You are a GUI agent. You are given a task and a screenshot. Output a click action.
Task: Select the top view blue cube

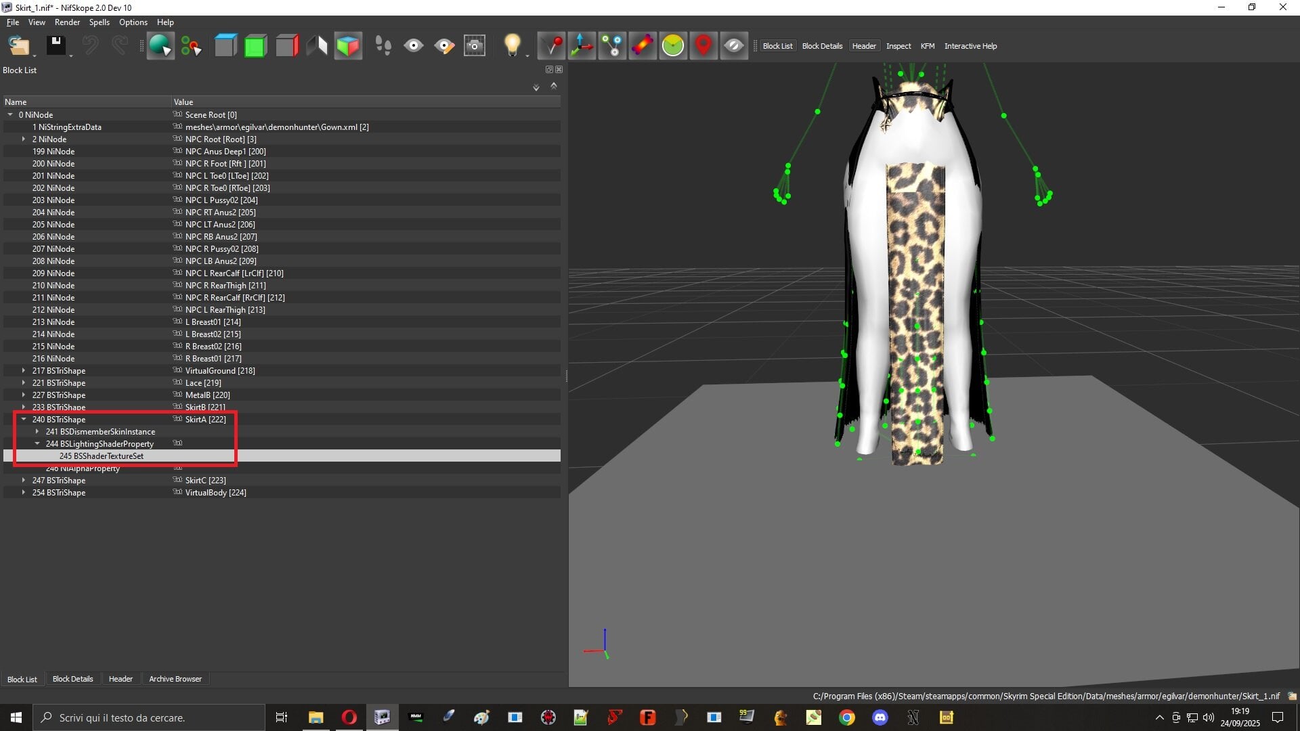tap(225, 46)
